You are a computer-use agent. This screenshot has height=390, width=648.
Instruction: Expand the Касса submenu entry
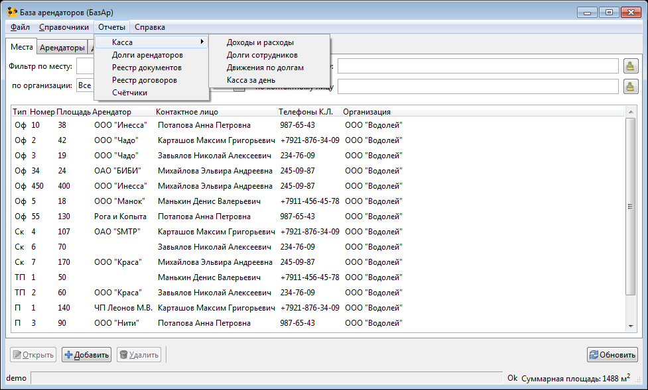click(151, 42)
